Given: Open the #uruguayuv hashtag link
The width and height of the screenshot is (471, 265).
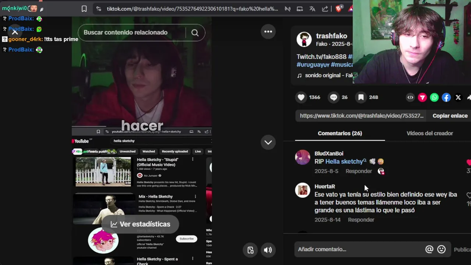Looking at the screenshot, I should click(x=313, y=65).
